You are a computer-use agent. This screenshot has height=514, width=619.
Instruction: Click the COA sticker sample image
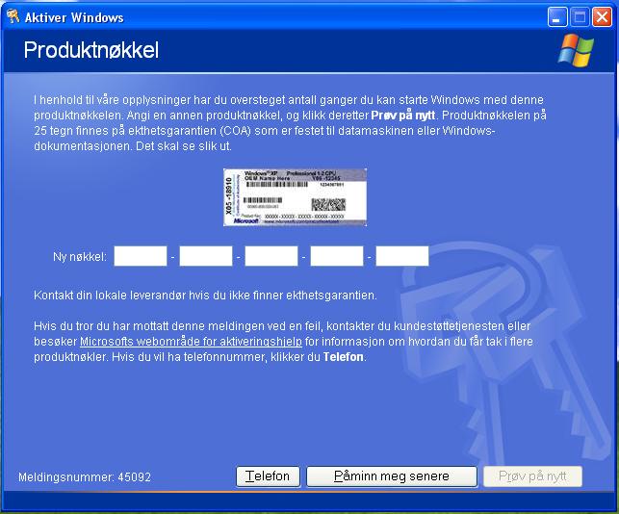coord(295,197)
